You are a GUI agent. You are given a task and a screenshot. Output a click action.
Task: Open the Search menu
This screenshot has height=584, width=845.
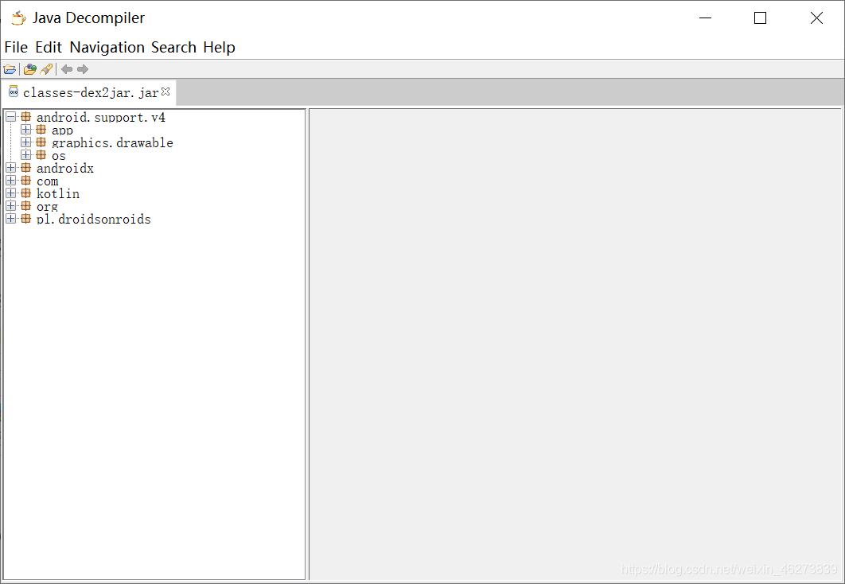173,48
